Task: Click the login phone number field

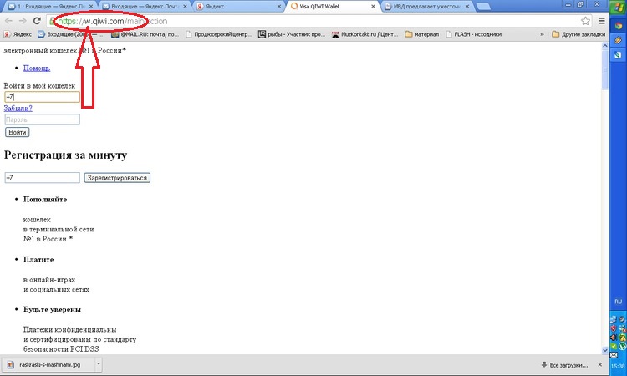Action: point(42,97)
